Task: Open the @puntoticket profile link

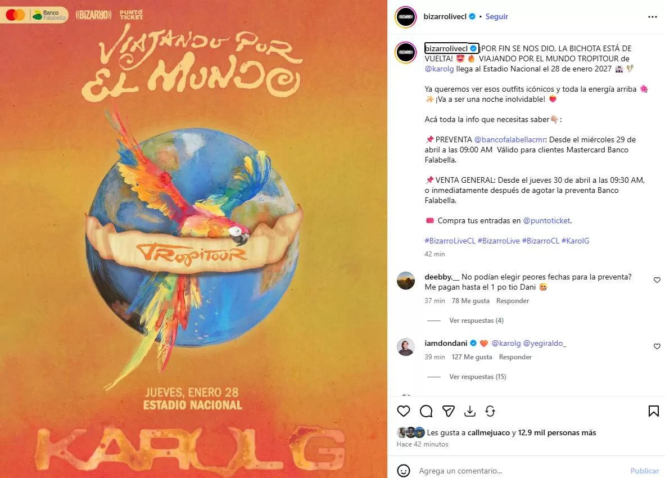Action: coord(547,220)
